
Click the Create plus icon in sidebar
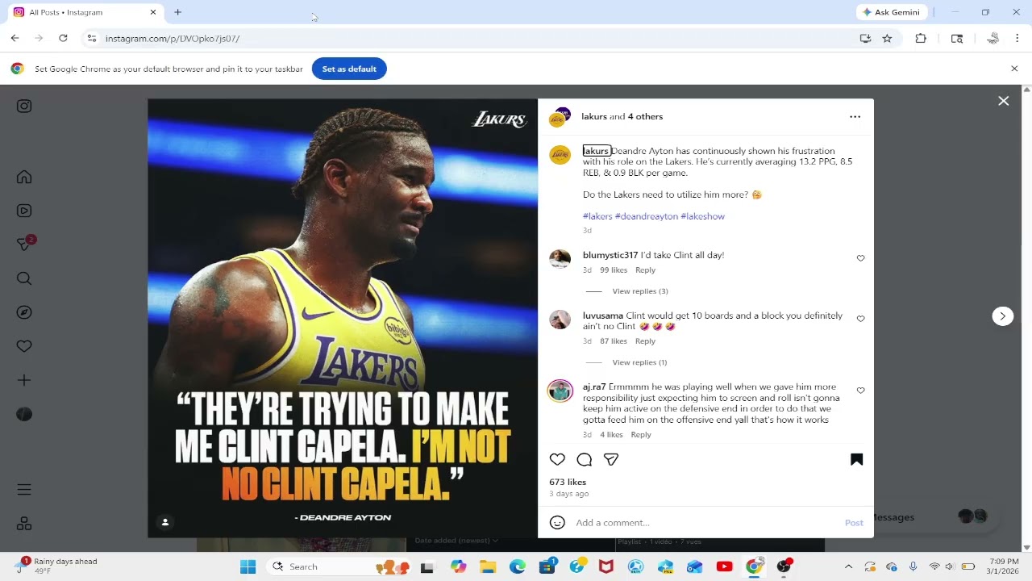(x=24, y=380)
